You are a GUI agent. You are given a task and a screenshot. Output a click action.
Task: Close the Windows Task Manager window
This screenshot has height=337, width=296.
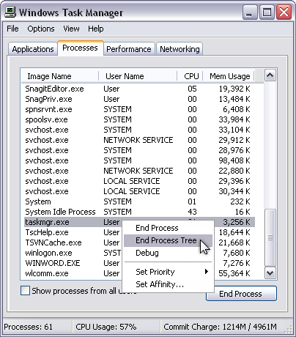tap(284, 12)
